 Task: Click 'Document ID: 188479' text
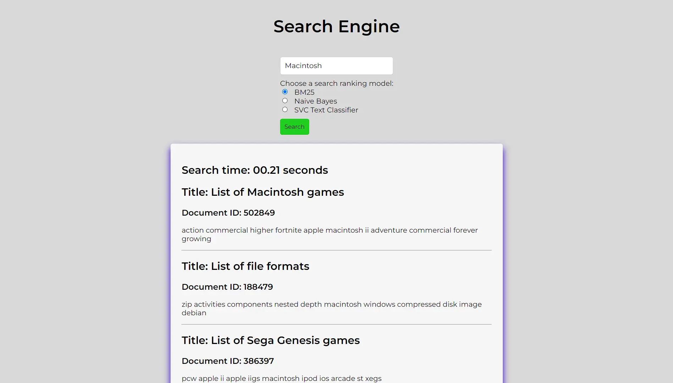(227, 287)
